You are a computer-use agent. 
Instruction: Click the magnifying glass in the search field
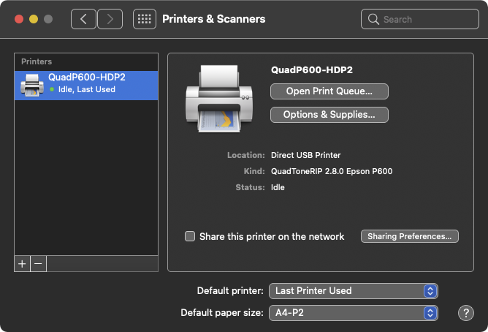373,19
